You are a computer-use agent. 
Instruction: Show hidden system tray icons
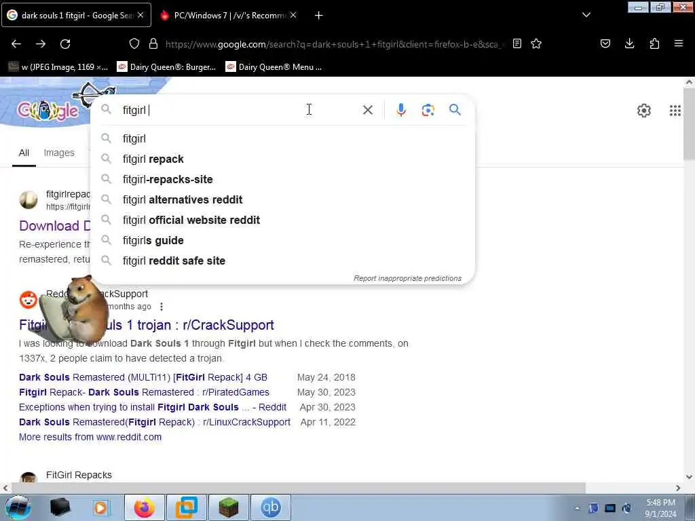577,509
